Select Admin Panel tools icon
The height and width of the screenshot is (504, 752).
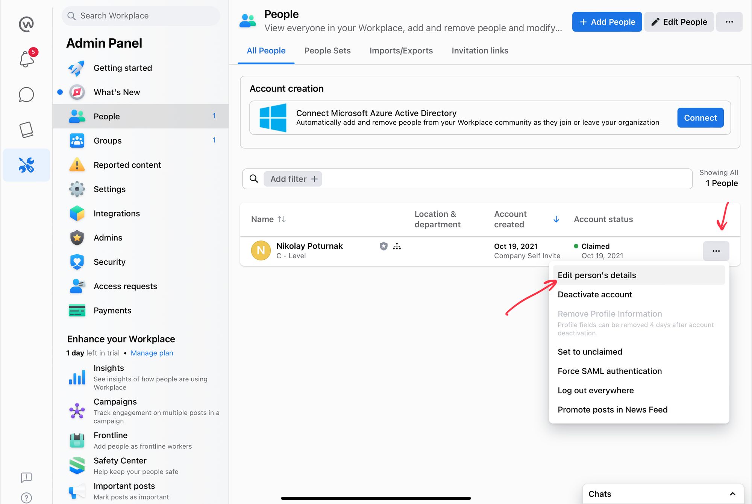(x=26, y=165)
